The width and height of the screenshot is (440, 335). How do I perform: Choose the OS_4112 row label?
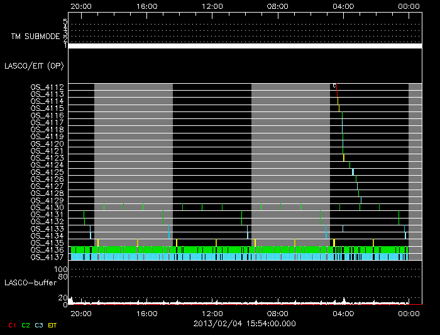(47, 87)
